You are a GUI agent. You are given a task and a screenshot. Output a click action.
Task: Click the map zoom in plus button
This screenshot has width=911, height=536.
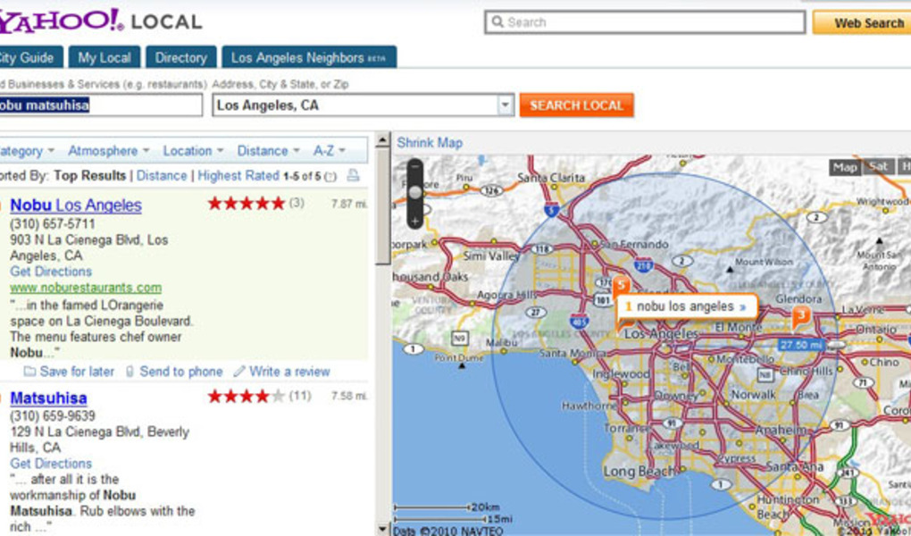pyautogui.click(x=414, y=221)
